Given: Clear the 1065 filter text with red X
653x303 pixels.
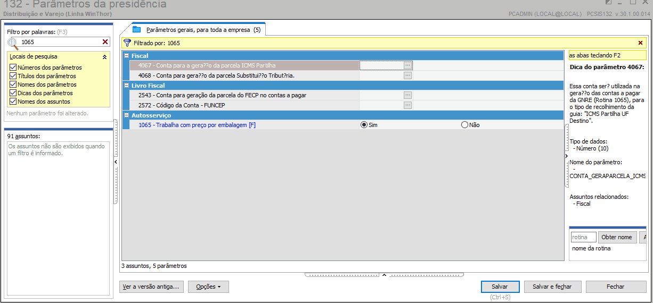Looking at the screenshot, I should coord(105,42).
